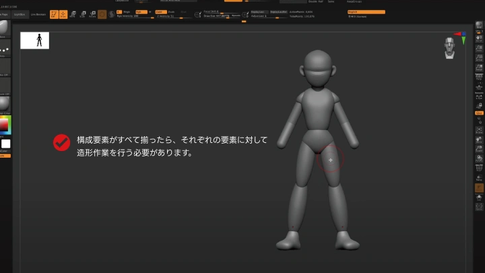Image resolution: width=485 pixels, height=273 pixels.
Task: Select the white secondary color swatch
Action: [6, 144]
